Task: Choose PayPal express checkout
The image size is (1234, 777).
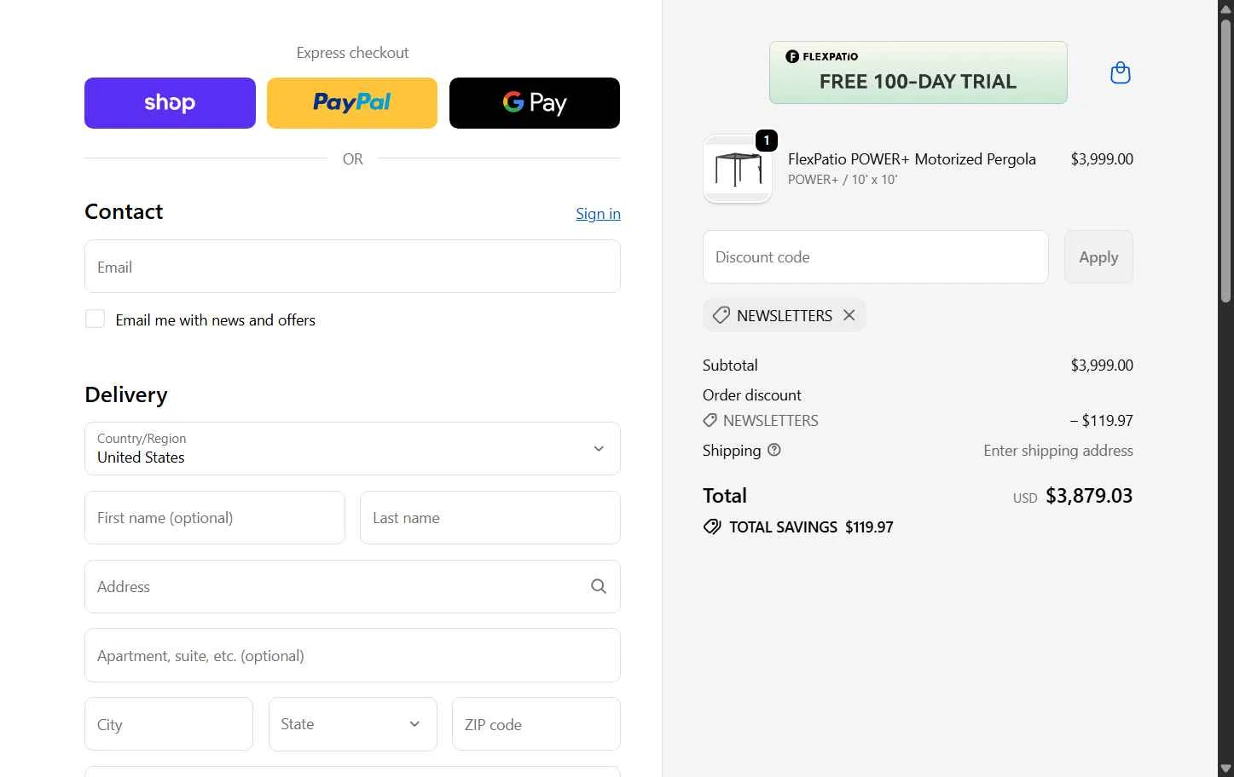Action: (x=352, y=103)
